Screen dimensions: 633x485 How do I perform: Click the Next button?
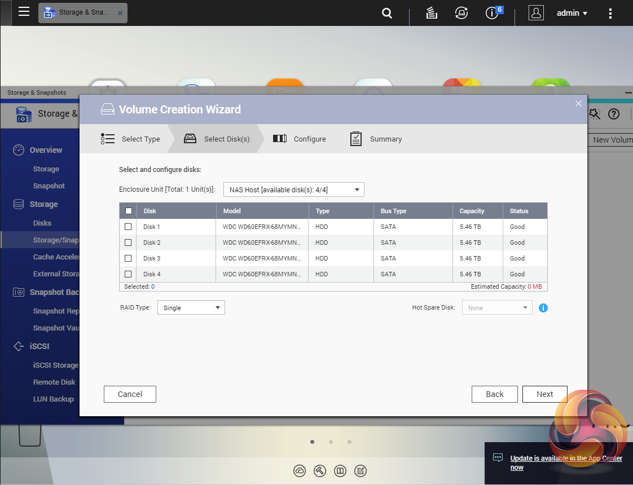click(x=544, y=394)
